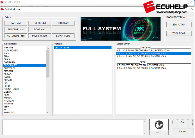Open the INFO manual icon
Screen dimensions: 195x138
click(x=159, y=125)
